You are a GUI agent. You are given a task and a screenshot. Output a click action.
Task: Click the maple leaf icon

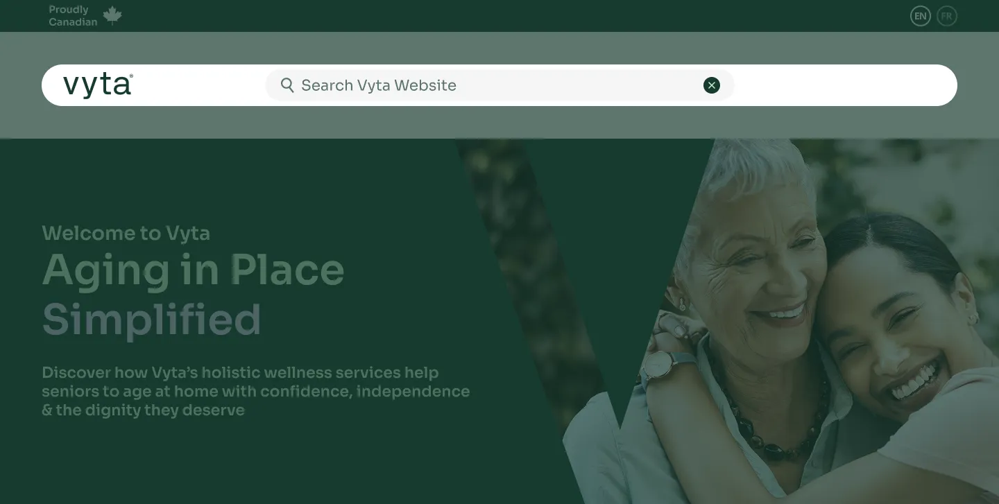click(x=112, y=15)
